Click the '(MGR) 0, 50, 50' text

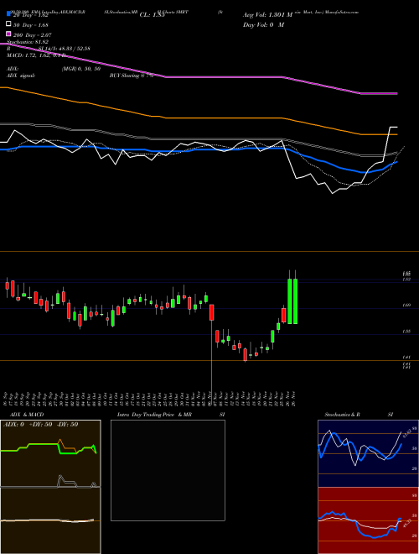[x=81, y=69]
